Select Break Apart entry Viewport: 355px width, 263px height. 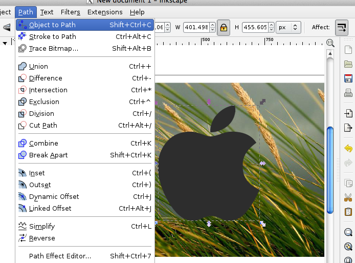click(x=85, y=155)
